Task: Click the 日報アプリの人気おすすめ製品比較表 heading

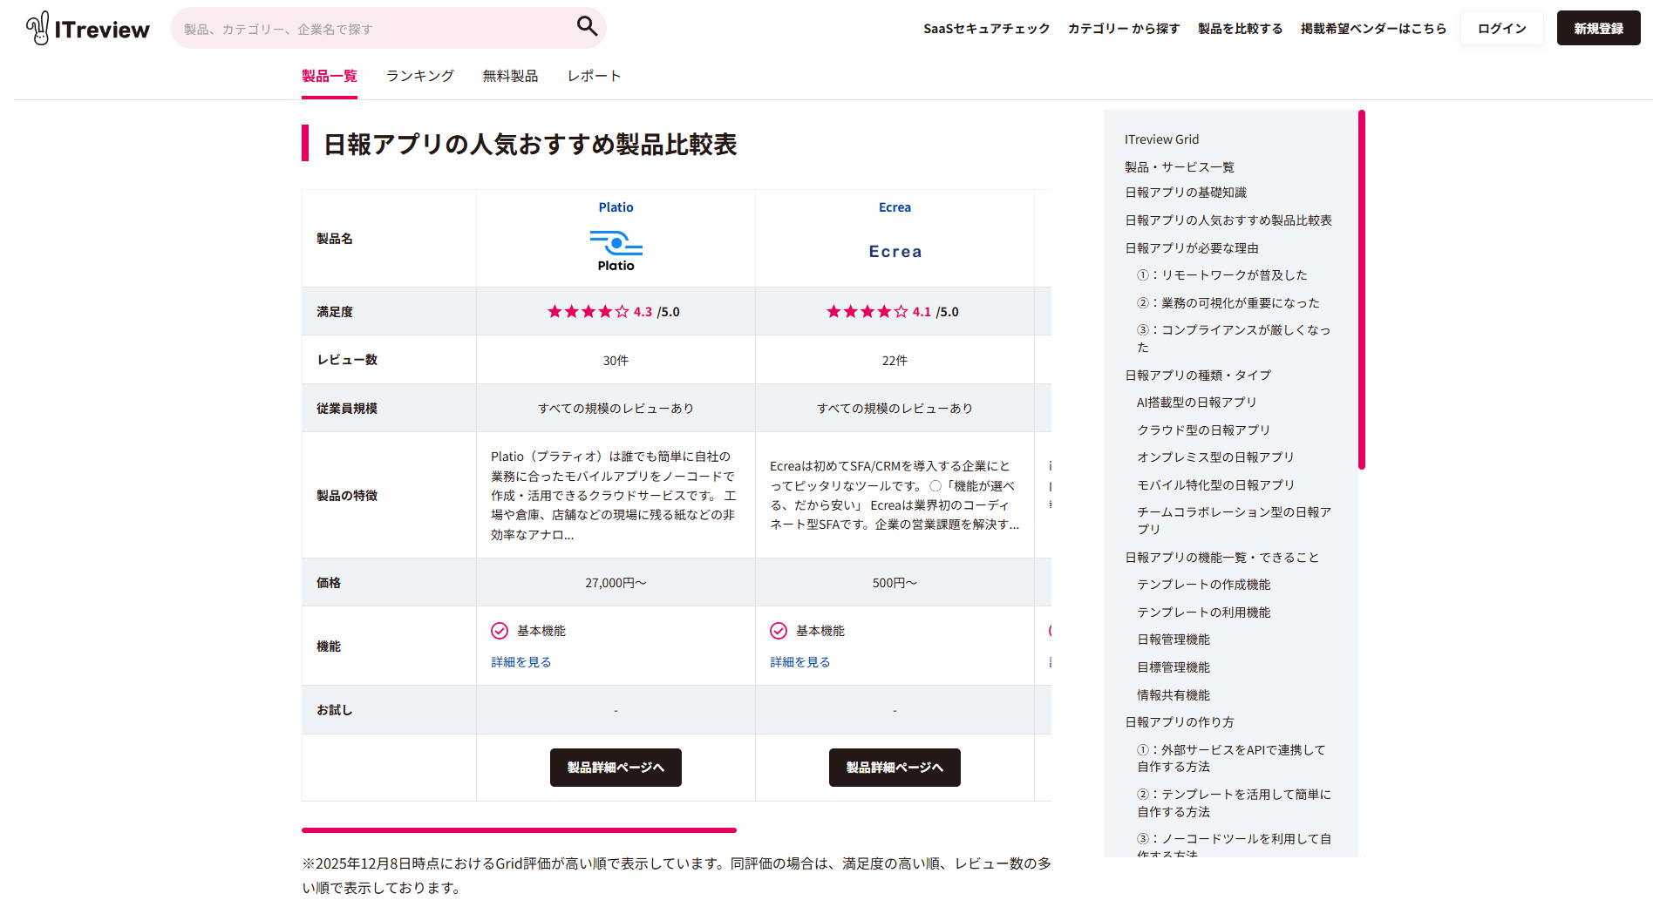Action: [x=530, y=144]
